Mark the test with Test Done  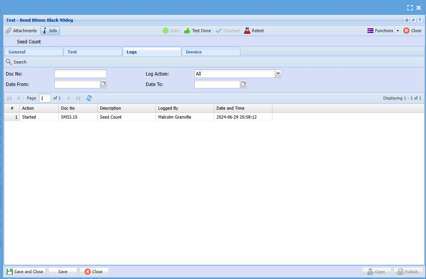point(197,31)
